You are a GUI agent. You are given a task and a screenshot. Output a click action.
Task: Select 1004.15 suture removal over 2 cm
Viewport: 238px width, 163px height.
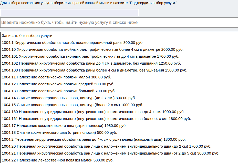72,105
